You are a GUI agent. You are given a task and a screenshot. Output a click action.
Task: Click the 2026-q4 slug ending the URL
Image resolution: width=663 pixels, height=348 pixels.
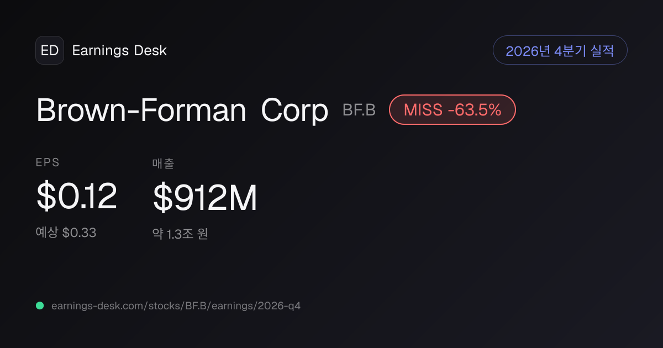click(x=278, y=305)
